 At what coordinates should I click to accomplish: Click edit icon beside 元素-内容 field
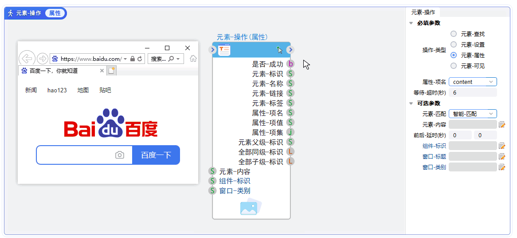(x=502, y=124)
